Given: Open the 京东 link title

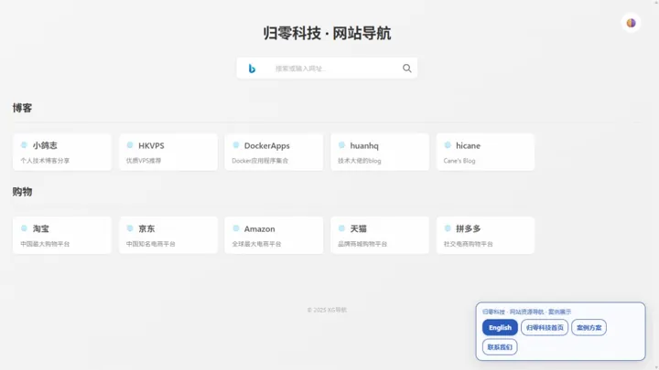Looking at the screenshot, I should pyautogui.click(x=146, y=228).
